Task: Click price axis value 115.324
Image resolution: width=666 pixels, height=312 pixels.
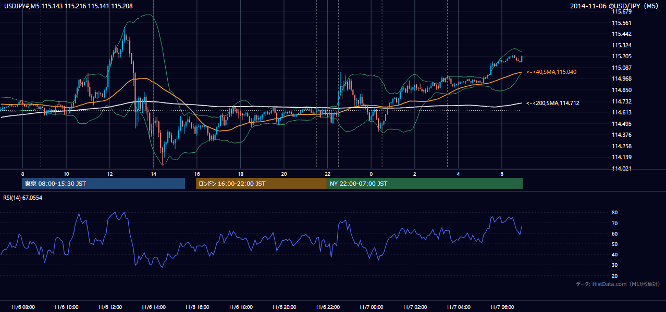Action: pos(622,45)
